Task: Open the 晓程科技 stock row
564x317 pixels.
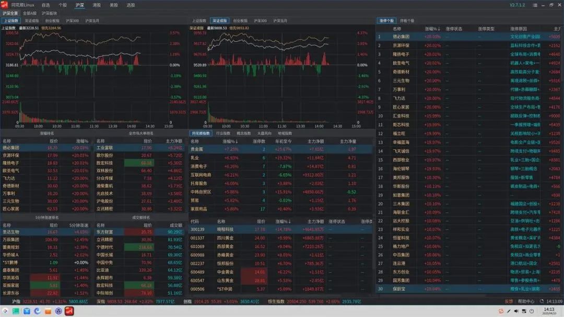Action: click(x=280, y=229)
